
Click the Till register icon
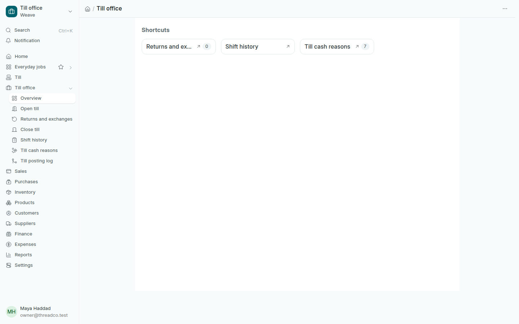point(9,77)
